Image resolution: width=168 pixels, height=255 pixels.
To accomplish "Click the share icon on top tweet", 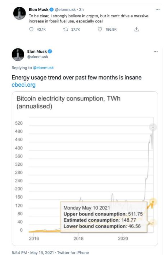I will pos(137,29).
